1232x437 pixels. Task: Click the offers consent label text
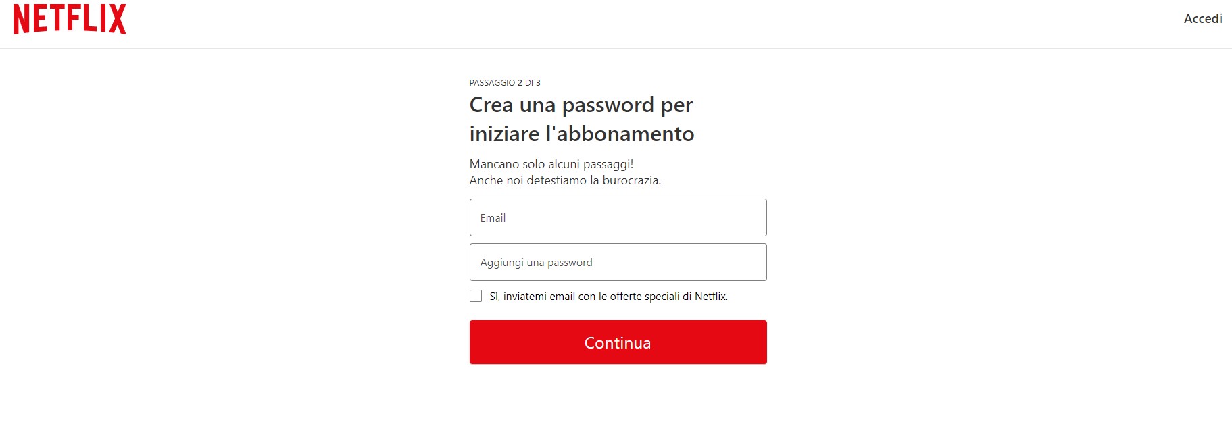pyautogui.click(x=608, y=296)
